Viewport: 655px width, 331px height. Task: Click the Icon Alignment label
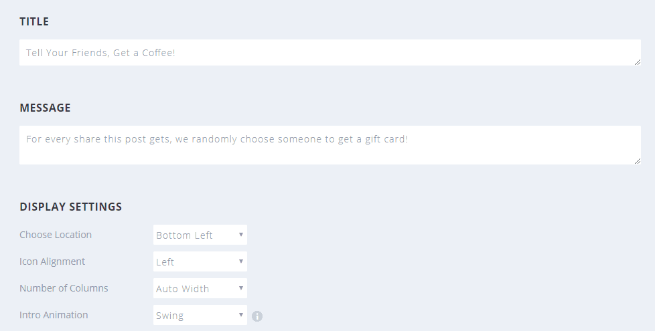point(52,261)
